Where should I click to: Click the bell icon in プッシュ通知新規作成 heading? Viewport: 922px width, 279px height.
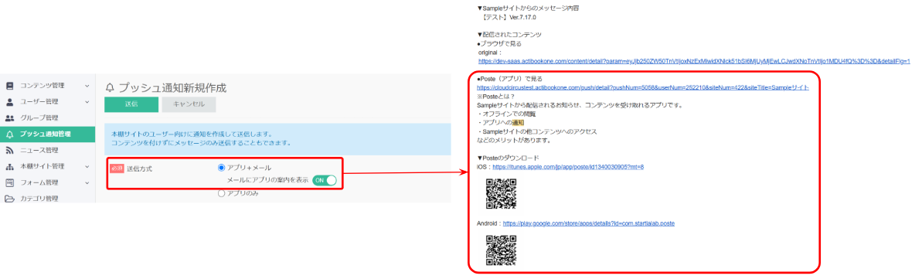click(x=110, y=87)
